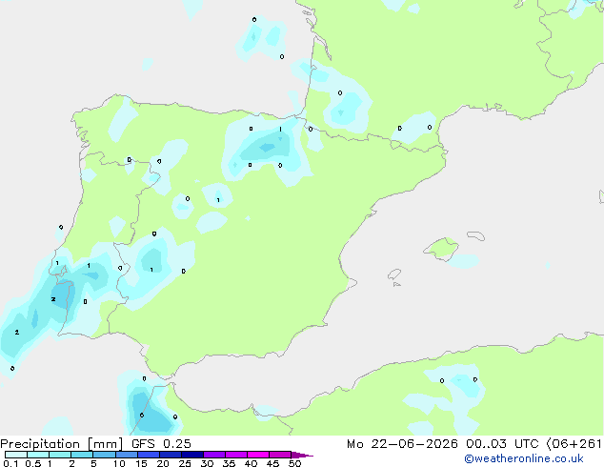Click the 1–2 mm legend color box
The height and width of the screenshot is (467, 604).
pyautogui.click(x=60, y=455)
